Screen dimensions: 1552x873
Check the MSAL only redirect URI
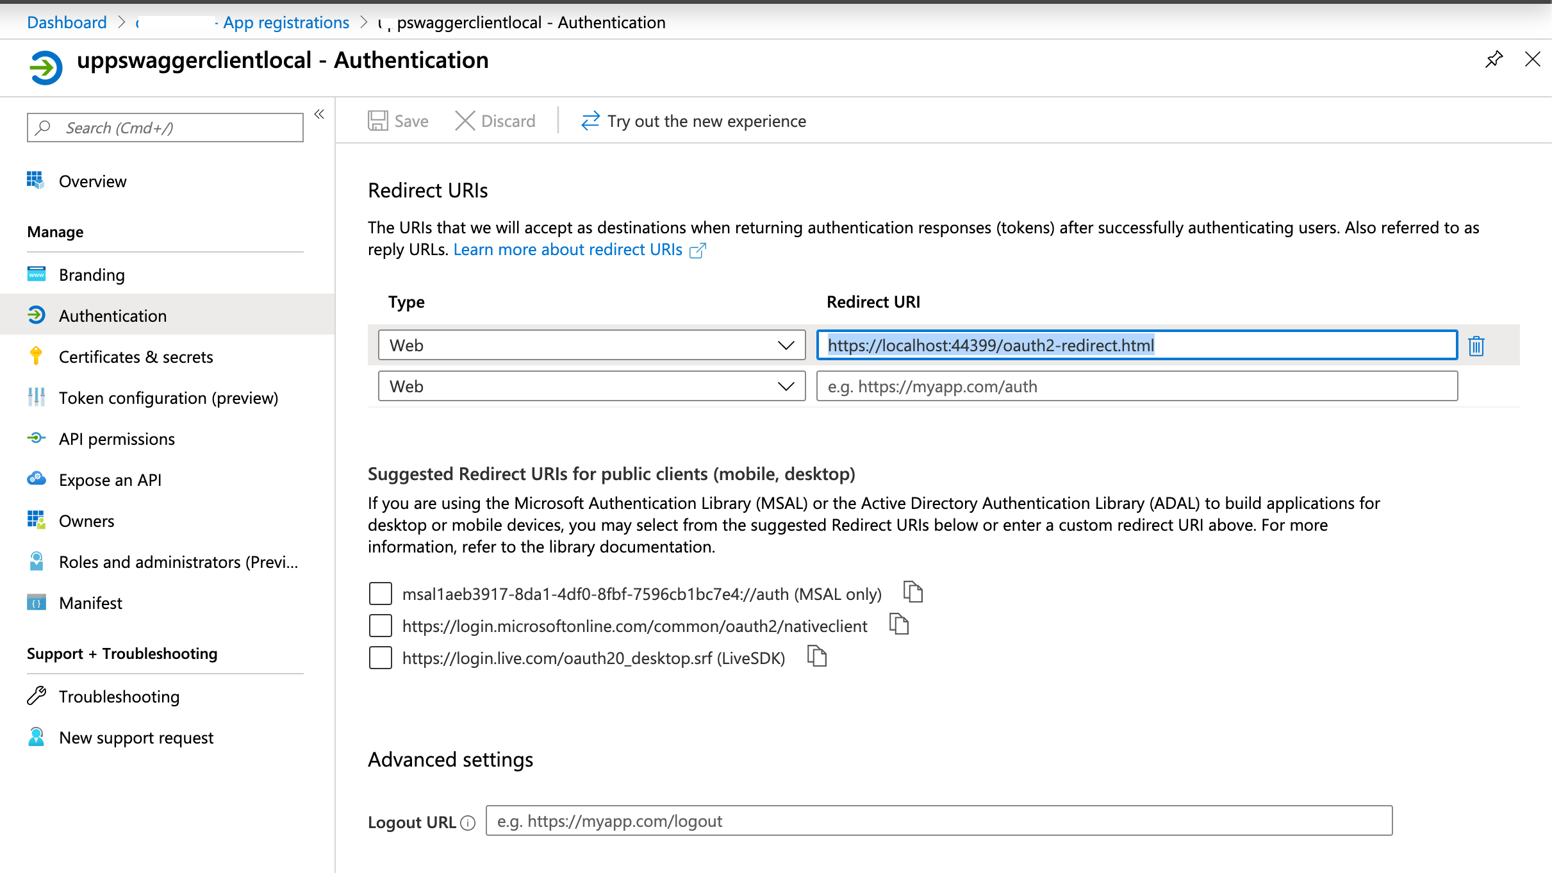point(380,594)
